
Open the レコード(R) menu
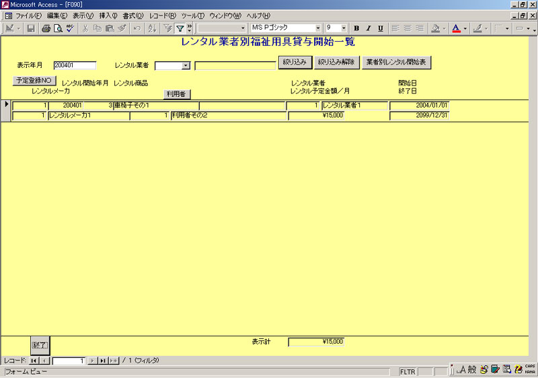click(x=163, y=15)
